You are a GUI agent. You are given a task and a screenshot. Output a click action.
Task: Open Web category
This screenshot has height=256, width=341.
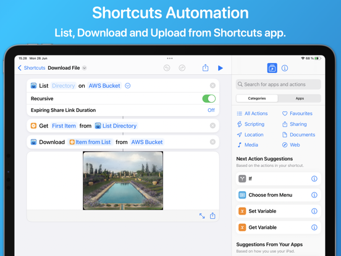[291, 145]
